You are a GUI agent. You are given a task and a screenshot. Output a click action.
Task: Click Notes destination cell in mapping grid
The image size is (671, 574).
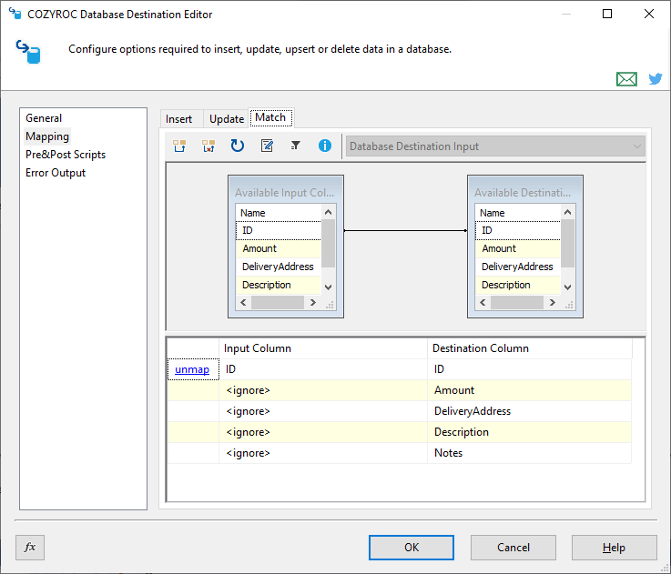pos(530,453)
